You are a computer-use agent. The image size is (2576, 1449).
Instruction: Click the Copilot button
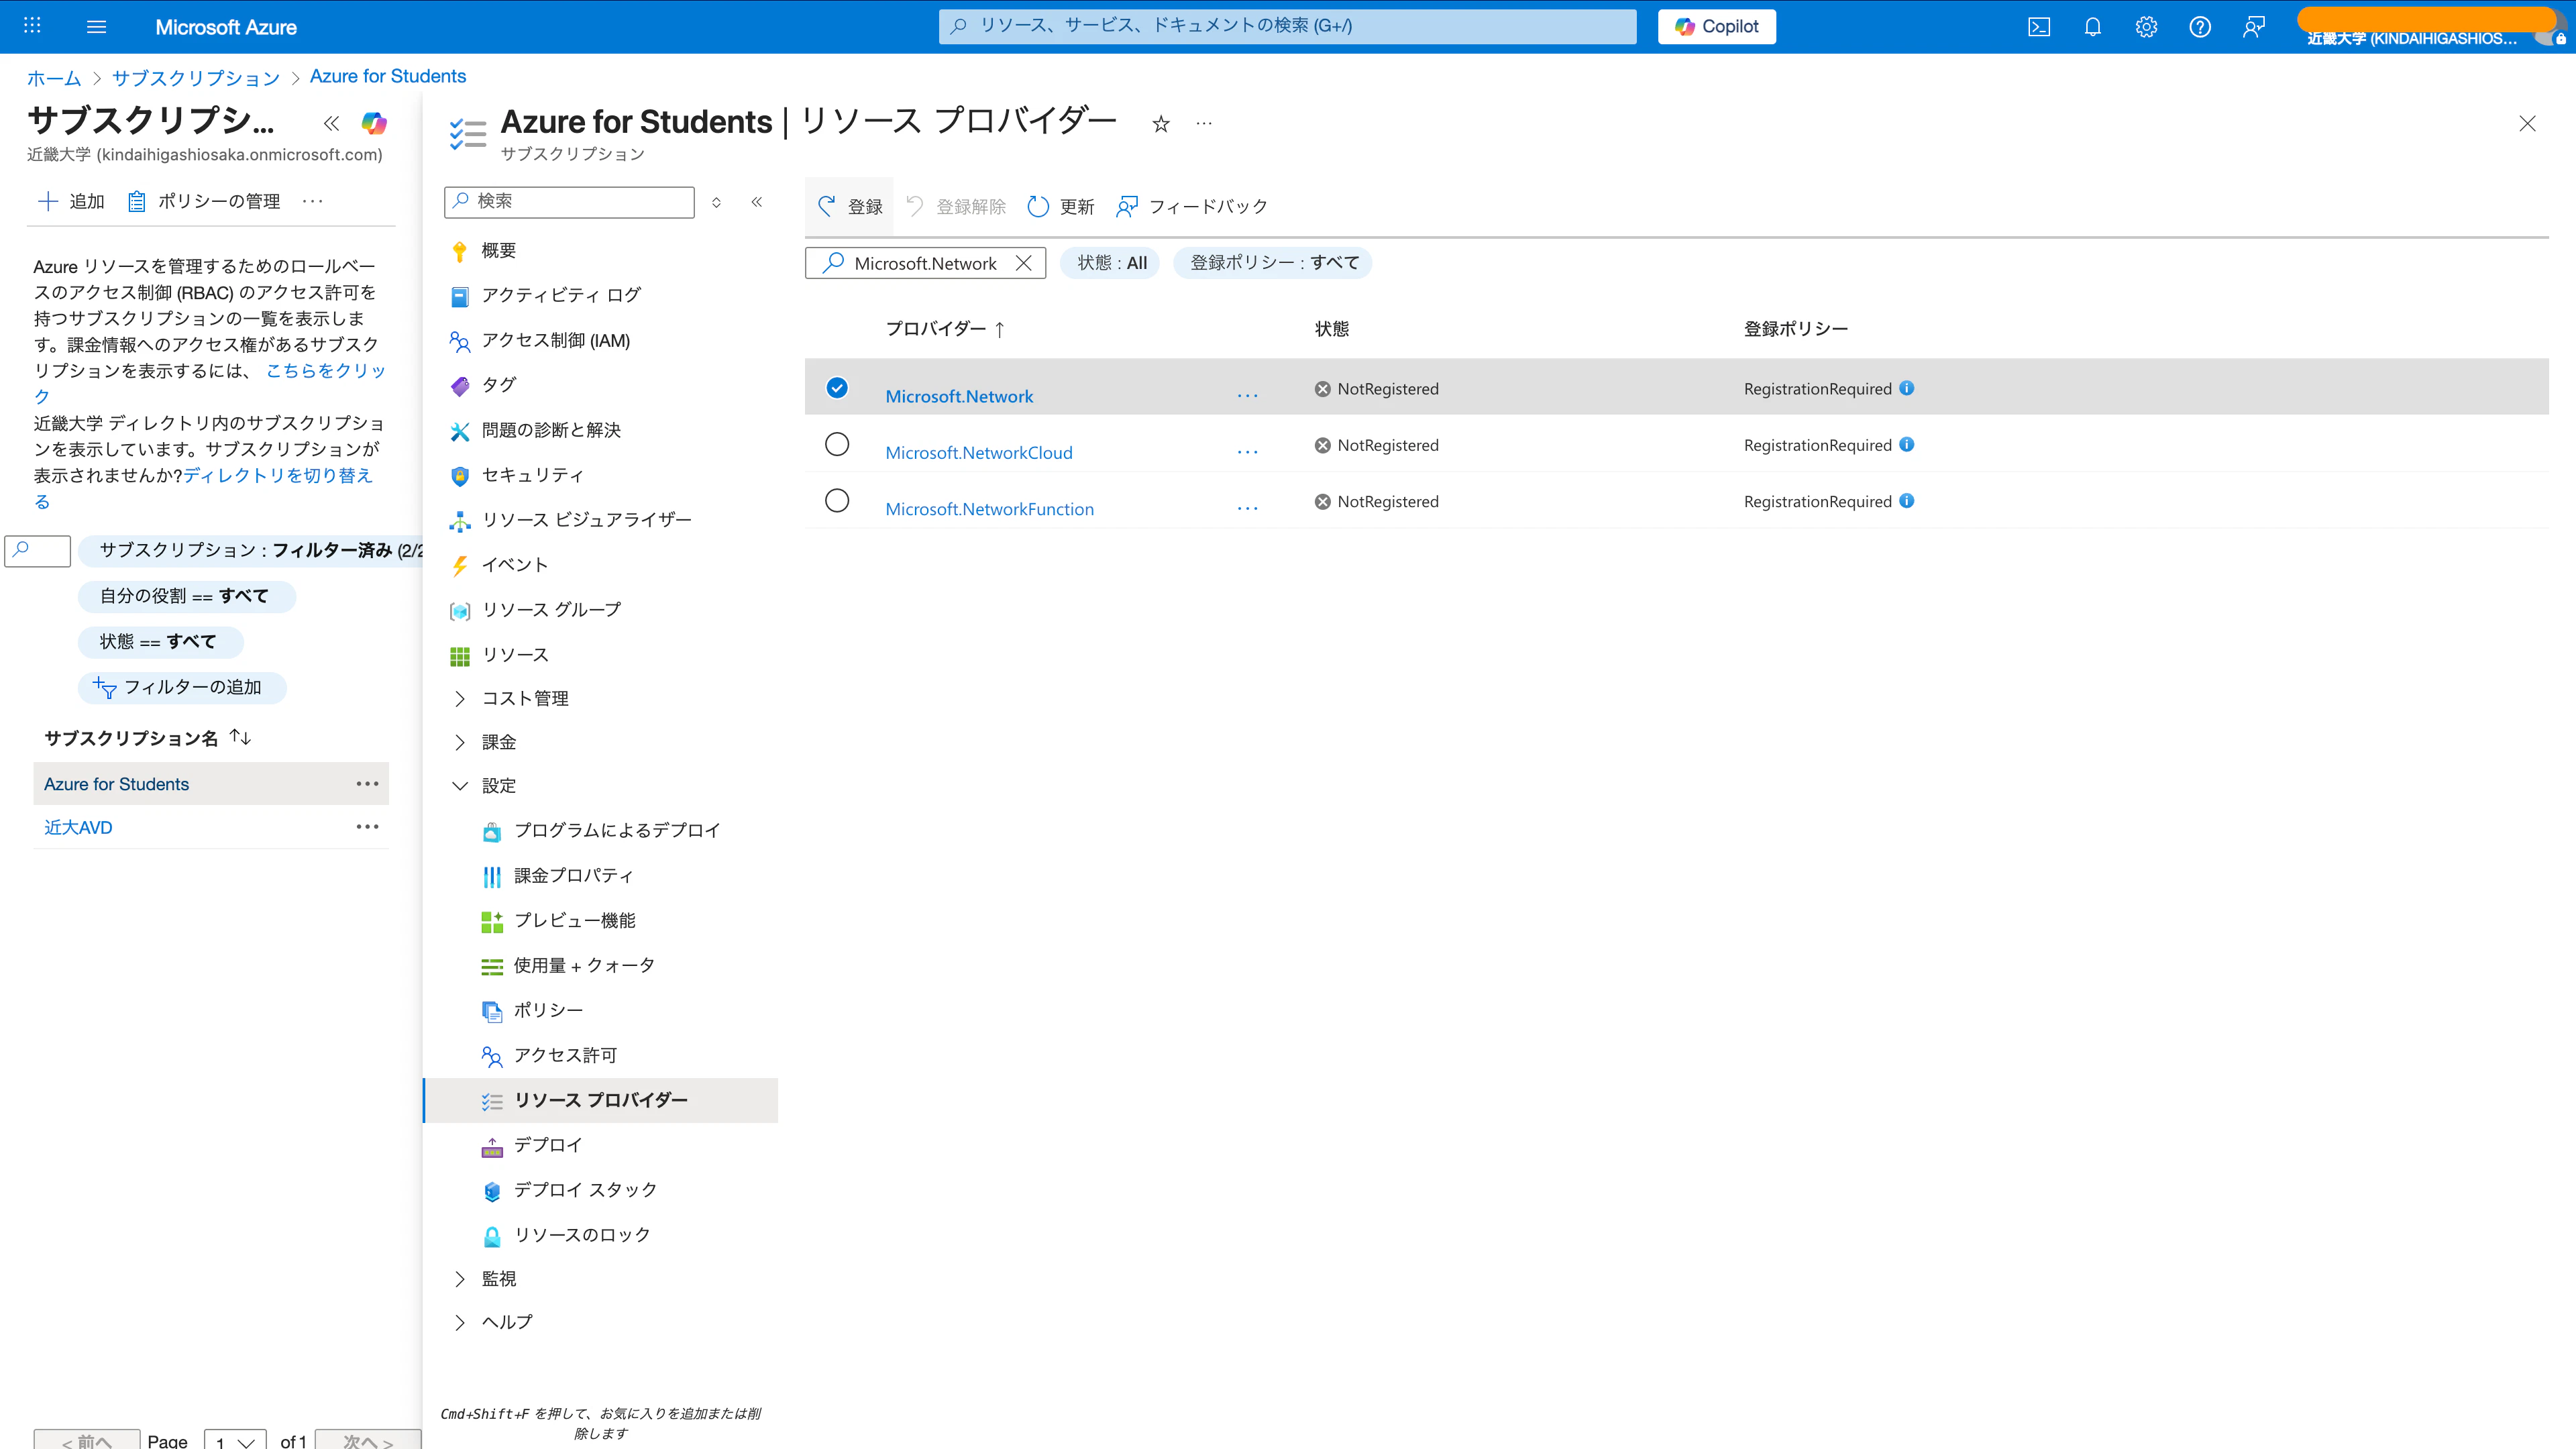point(1717,27)
